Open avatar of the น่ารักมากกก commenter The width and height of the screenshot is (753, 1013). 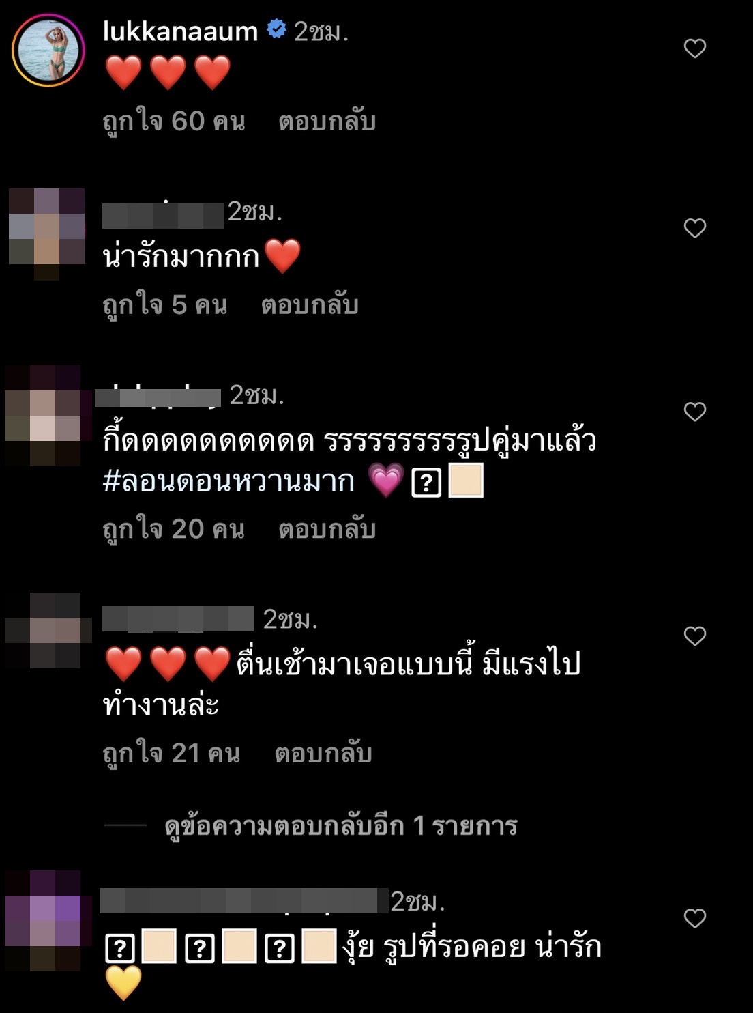click(46, 232)
